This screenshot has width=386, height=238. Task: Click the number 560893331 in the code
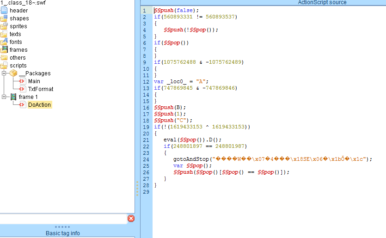point(178,17)
